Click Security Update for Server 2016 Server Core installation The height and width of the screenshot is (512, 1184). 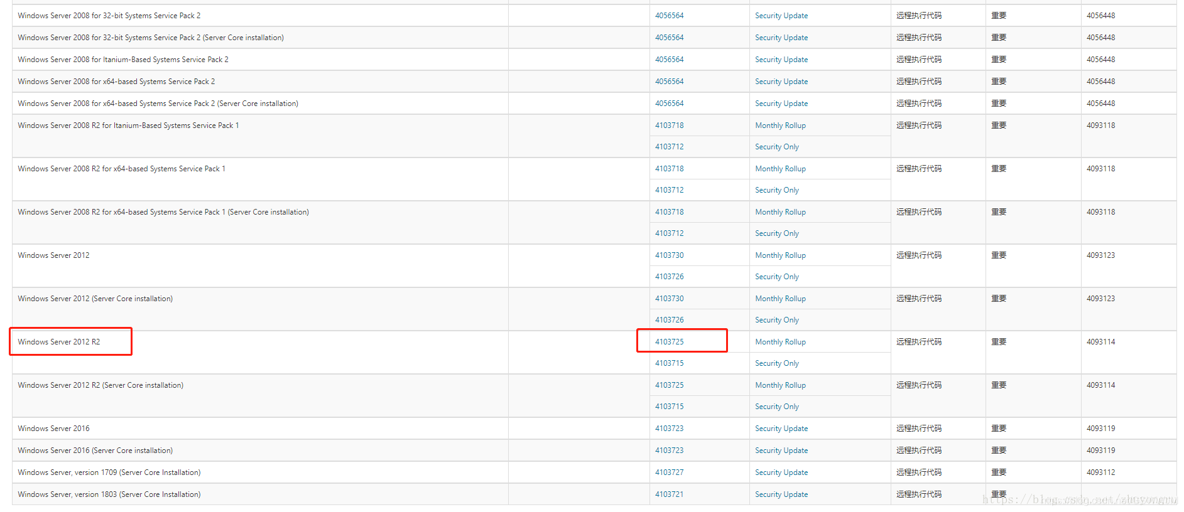coord(781,451)
